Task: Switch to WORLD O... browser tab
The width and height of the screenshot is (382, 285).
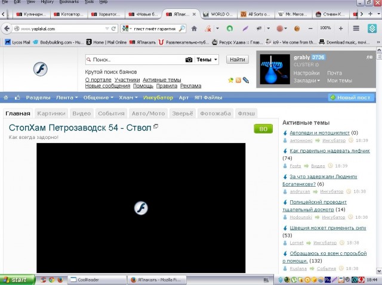Action: (x=218, y=14)
